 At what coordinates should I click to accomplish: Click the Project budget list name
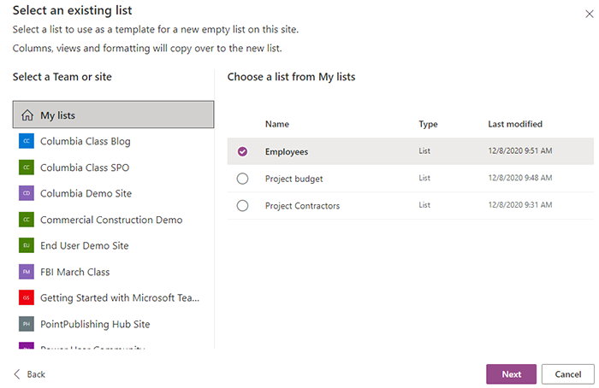[x=294, y=179]
